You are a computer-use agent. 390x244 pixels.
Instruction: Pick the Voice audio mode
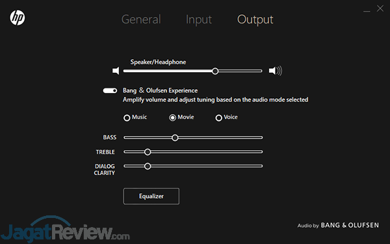218,118
